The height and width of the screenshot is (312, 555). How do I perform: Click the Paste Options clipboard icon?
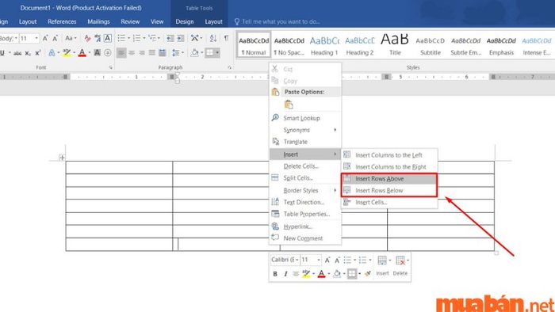point(289,105)
